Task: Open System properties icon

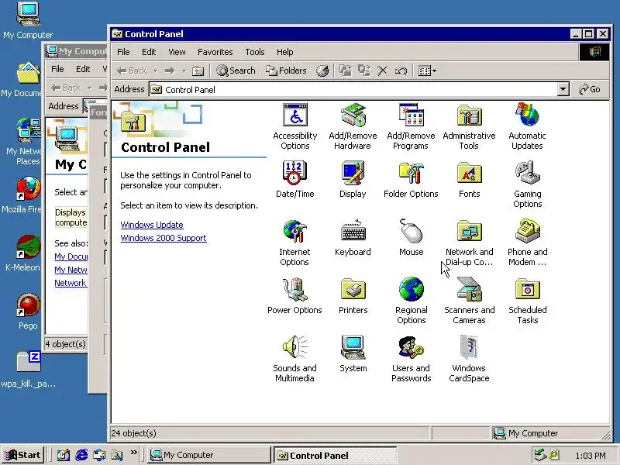Action: point(353,353)
